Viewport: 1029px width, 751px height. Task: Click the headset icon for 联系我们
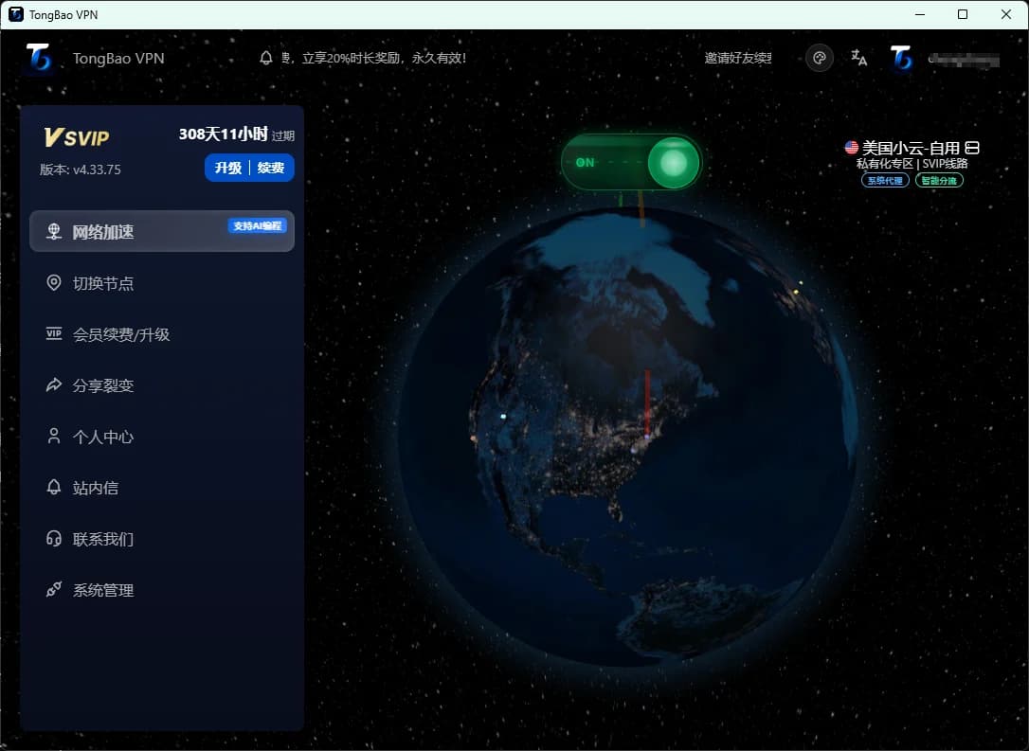54,539
